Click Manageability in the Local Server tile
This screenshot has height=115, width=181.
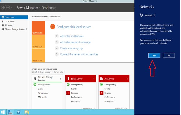pyautogui.click(x=77, y=85)
